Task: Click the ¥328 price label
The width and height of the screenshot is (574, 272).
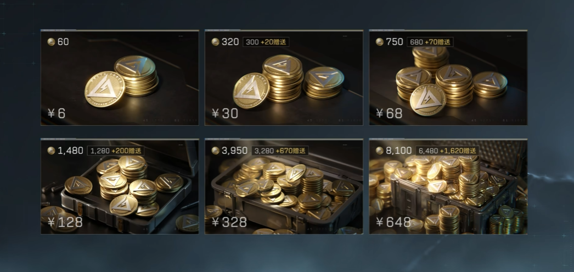Action: pyautogui.click(x=229, y=222)
